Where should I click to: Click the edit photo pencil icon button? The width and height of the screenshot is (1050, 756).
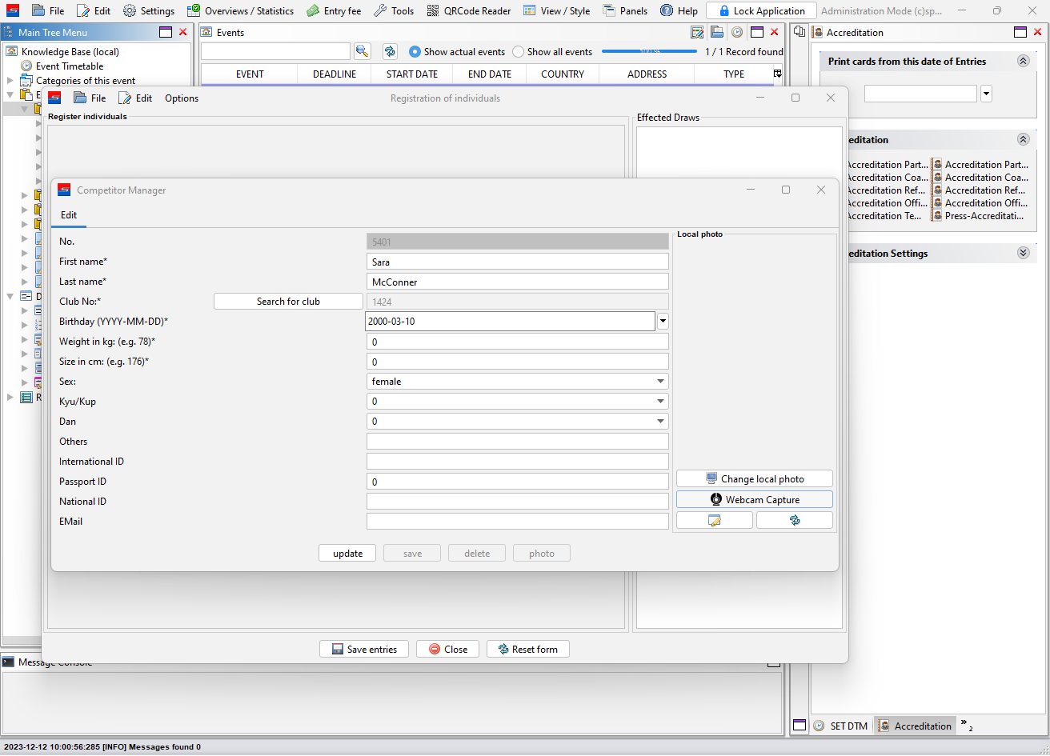(x=714, y=520)
